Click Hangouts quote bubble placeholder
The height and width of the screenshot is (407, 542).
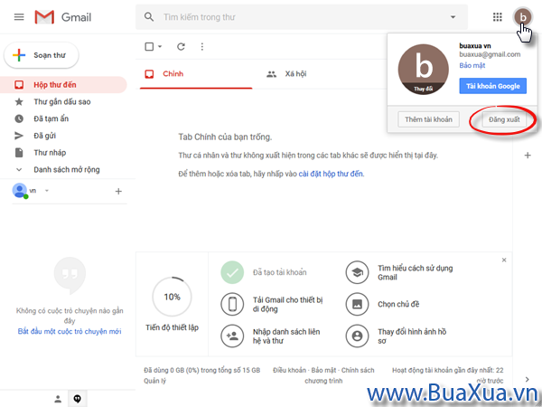point(70,276)
